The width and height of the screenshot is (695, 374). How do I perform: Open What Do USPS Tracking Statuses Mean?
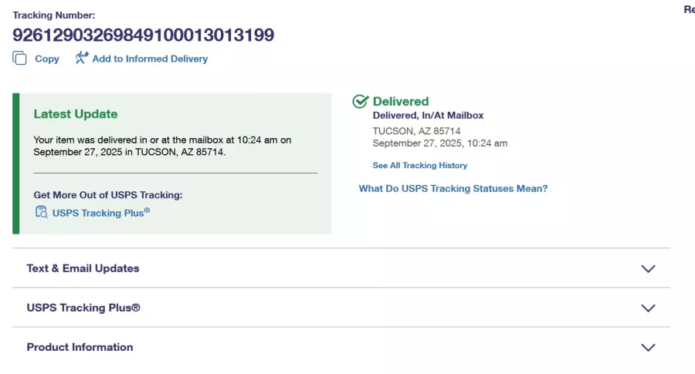[453, 189]
